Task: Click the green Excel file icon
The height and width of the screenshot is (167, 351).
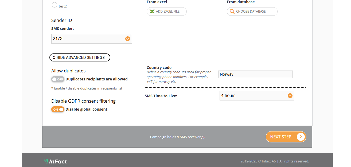Action: click(152, 11)
